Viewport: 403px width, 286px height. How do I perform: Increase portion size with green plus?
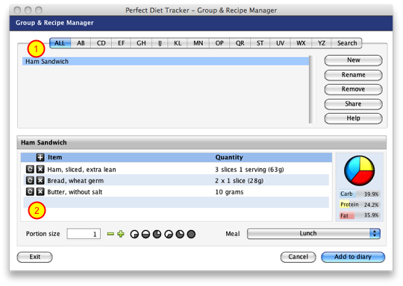tap(121, 234)
